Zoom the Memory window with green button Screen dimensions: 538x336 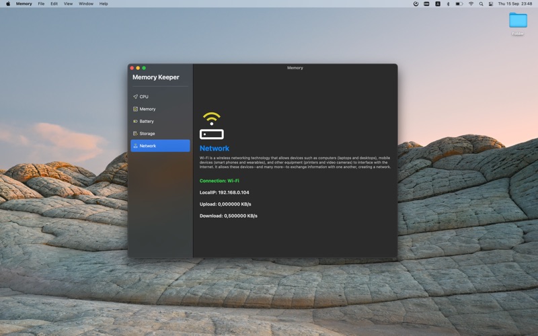(144, 68)
